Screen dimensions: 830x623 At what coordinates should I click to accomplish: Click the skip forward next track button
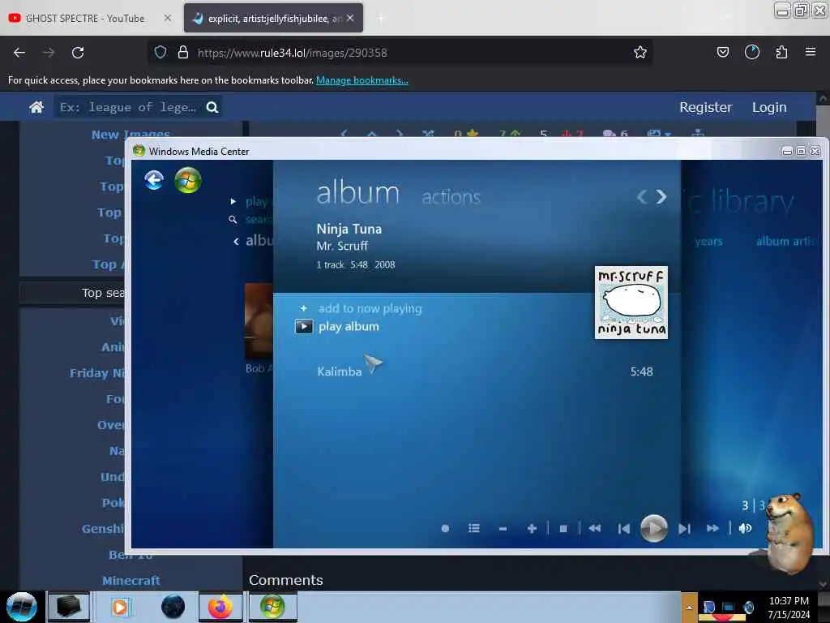pyautogui.click(x=684, y=529)
